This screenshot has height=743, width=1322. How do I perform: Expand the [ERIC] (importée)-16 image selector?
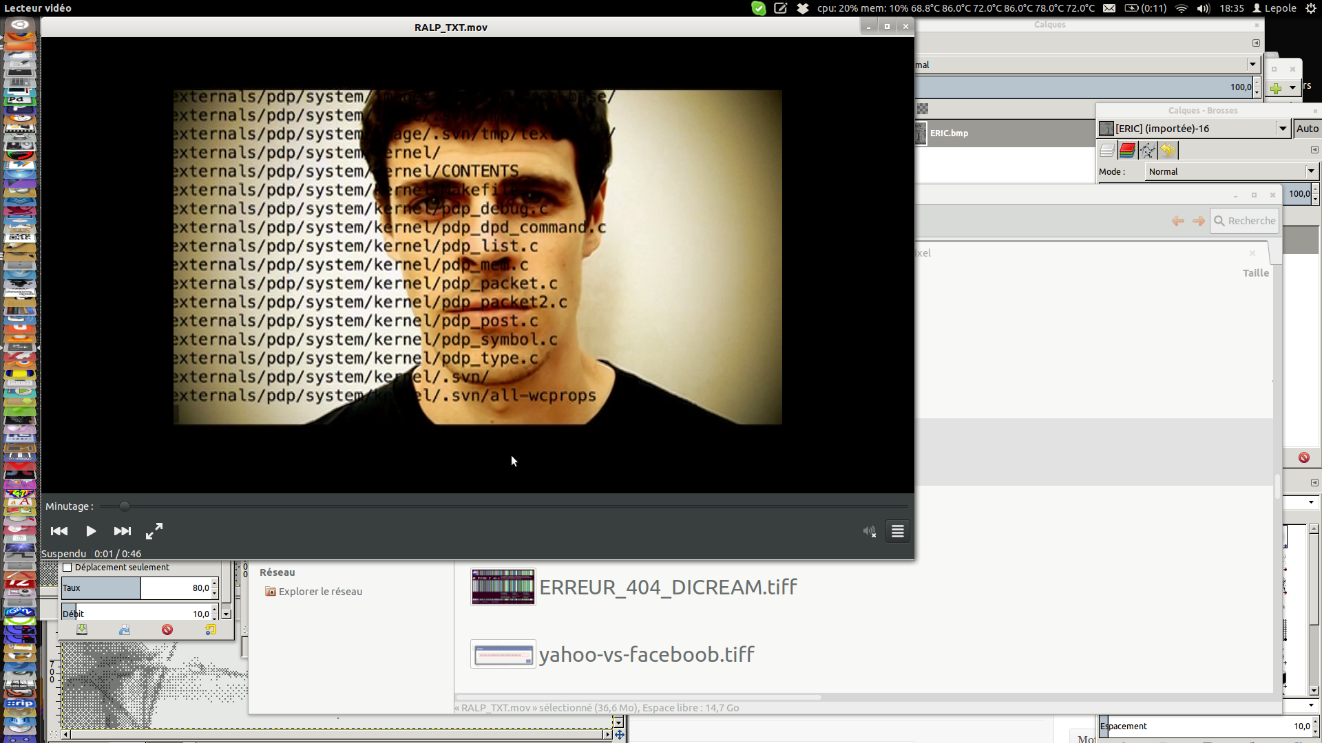pyautogui.click(x=1282, y=129)
